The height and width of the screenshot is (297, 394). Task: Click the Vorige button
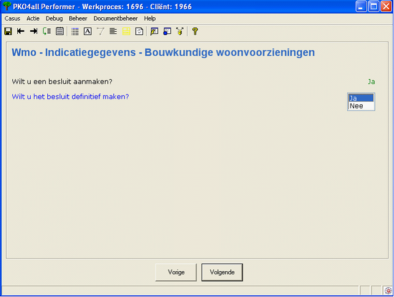pyautogui.click(x=176, y=272)
